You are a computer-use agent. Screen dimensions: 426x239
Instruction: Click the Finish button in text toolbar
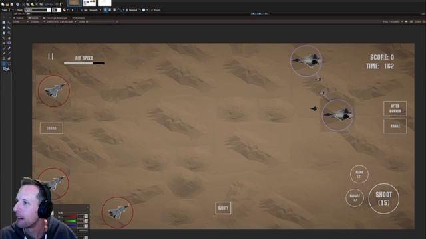pos(156,10)
